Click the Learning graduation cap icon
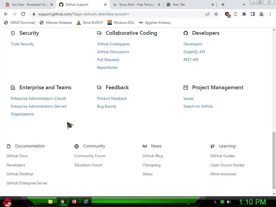 tap(213, 146)
